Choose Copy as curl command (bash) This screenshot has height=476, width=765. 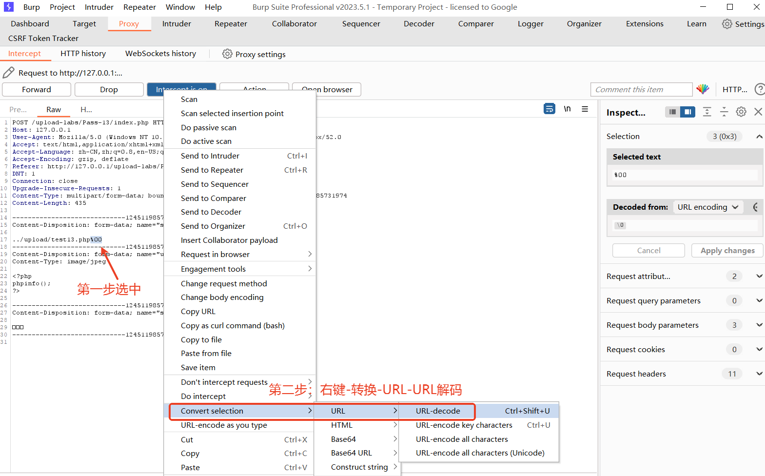(240, 325)
